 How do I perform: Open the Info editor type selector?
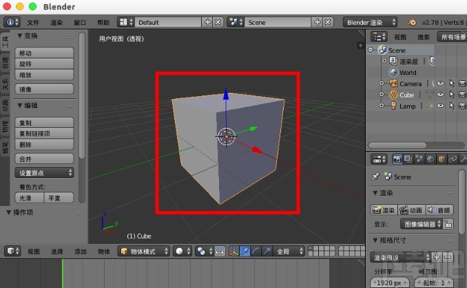(12, 22)
